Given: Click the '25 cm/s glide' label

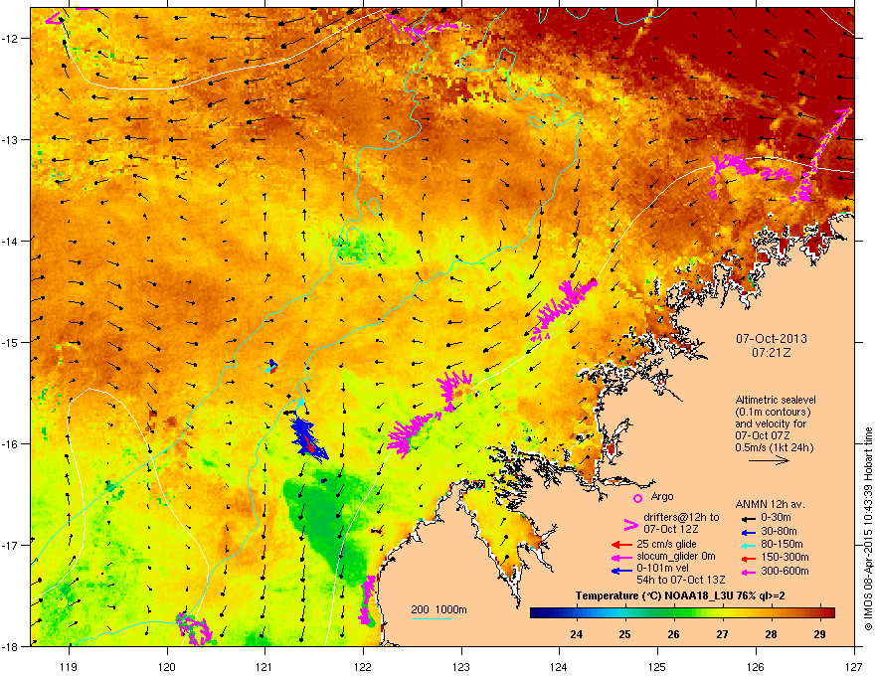Looking at the screenshot, I should [666, 544].
